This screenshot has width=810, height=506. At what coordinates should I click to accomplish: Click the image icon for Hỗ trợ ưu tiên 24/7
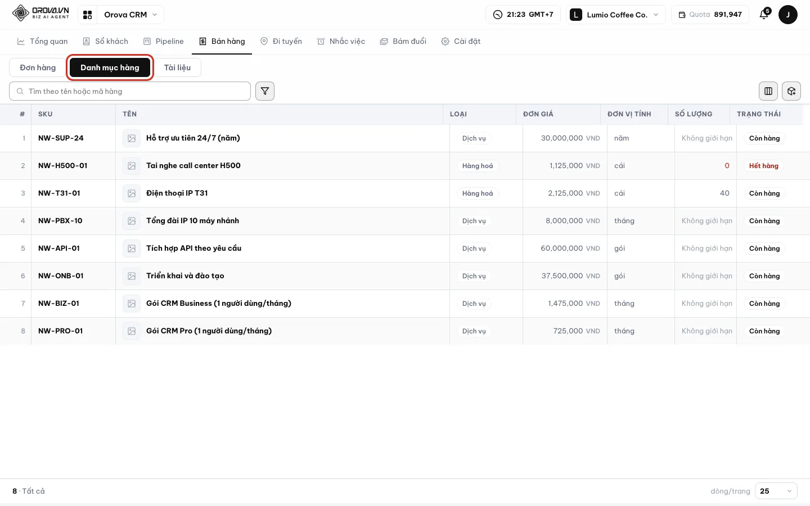[132, 138]
